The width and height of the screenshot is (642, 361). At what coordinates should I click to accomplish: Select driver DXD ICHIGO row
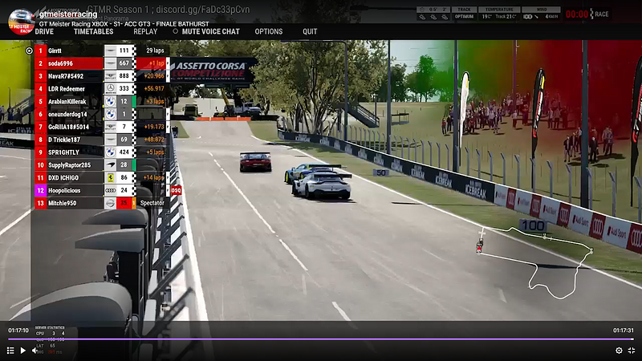click(x=103, y=177)
